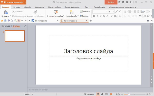
Task: Click the Decrease font size icon
Action: coord(120,12)
